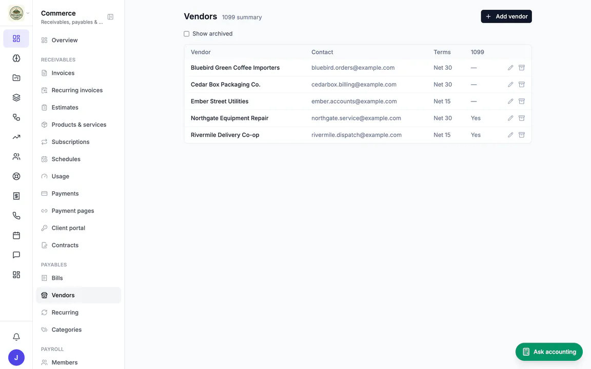Open the chat bubble icon in rail
This screenshot has height=369, width=591.
coord(16,255)
